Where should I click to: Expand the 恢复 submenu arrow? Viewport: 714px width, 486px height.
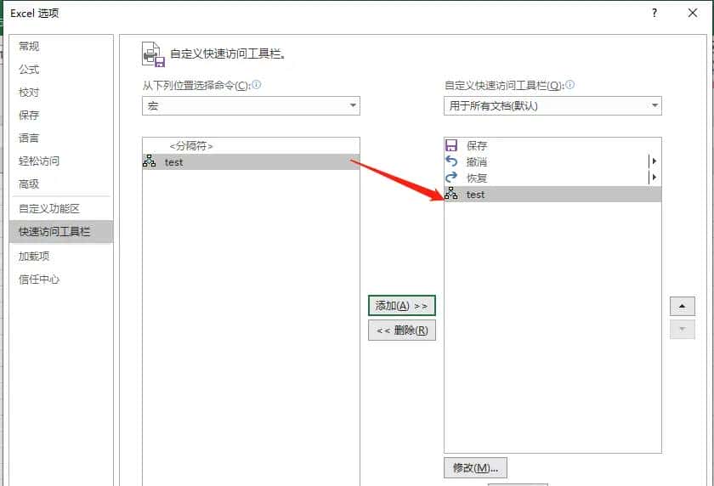click(654, 177)
